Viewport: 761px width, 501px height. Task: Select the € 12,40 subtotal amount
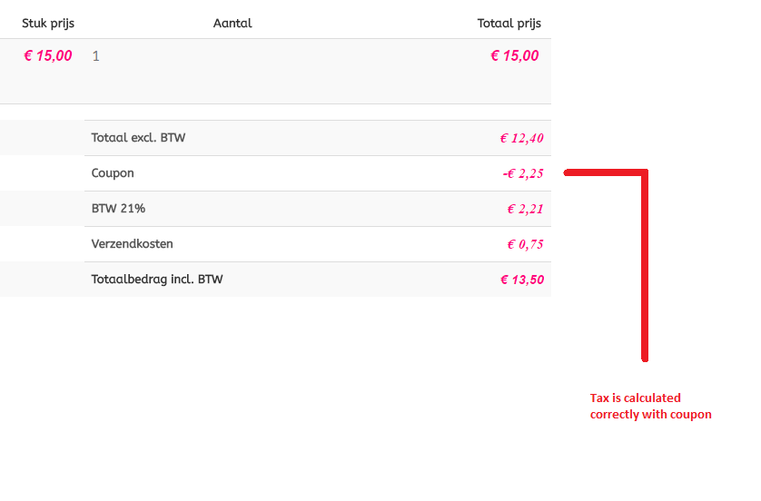point(521,138)
